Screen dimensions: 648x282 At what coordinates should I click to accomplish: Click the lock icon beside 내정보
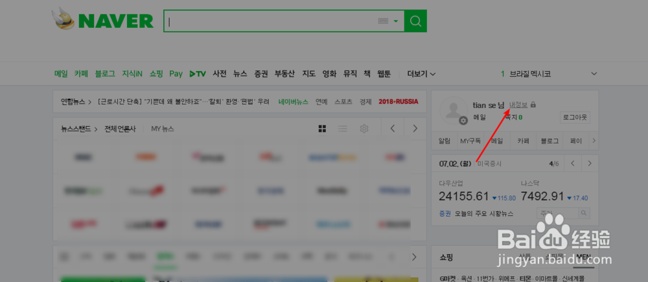(x=533, y=105)
